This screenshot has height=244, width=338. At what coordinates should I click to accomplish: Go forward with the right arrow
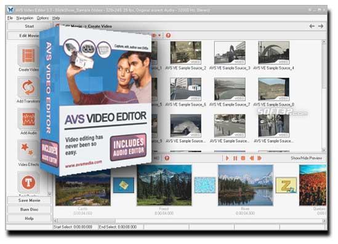point(321,26)
